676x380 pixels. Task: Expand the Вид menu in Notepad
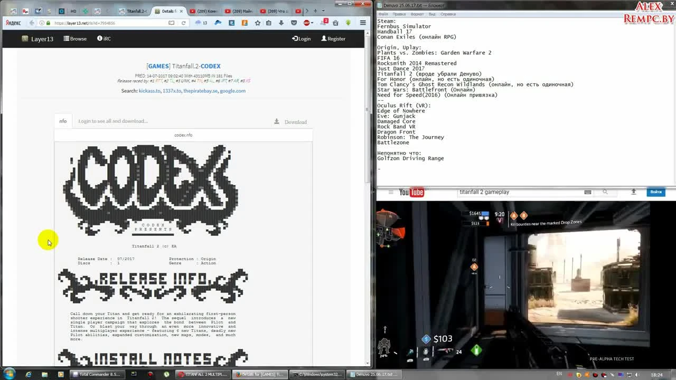point(431,14)
